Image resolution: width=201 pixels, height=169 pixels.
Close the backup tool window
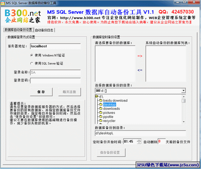[194, 2]
